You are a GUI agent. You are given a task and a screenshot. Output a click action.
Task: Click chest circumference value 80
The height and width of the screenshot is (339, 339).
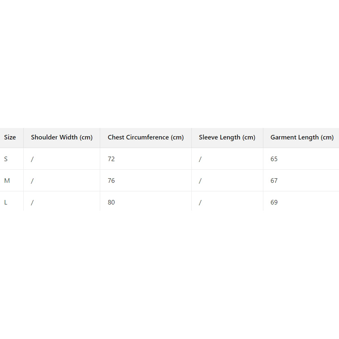pos(111,202)
